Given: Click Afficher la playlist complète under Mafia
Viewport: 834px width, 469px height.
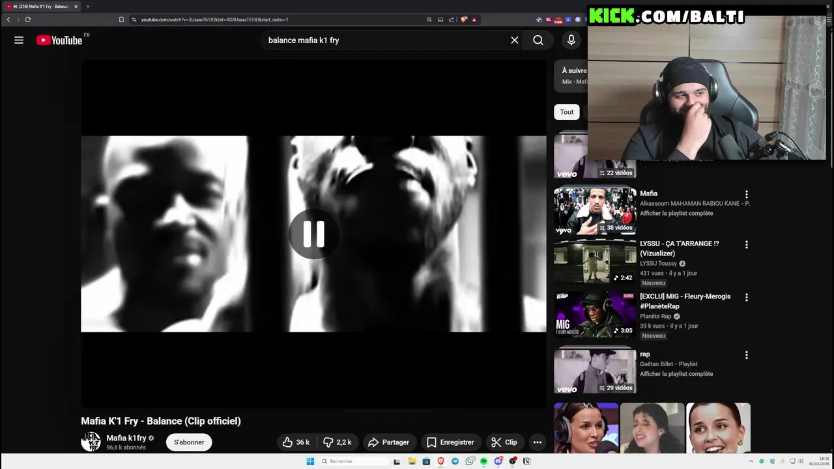Looking at the screenshot, I should tap(676, 214).
